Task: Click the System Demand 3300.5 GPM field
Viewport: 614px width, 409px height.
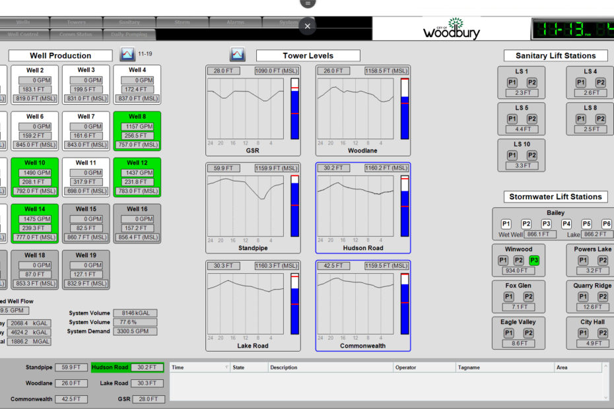Action: 135,331
